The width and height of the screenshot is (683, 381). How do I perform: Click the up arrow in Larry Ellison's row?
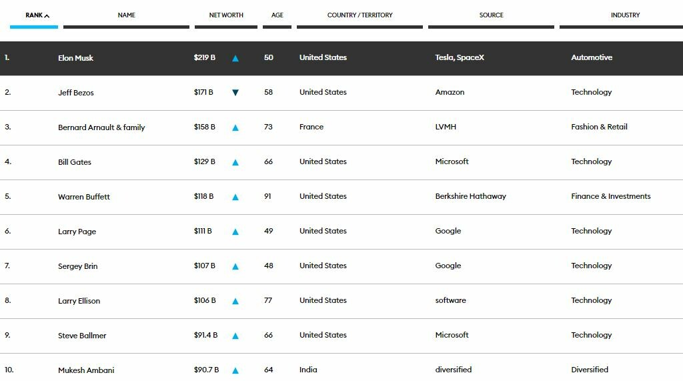coord(235,301)
